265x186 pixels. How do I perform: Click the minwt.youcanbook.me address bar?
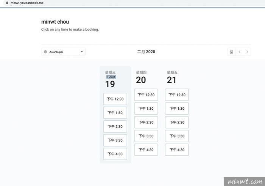point(27,3)
